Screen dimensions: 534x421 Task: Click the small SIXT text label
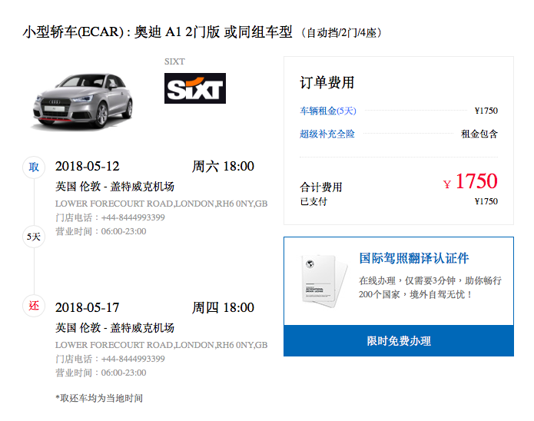click(174, 61)
